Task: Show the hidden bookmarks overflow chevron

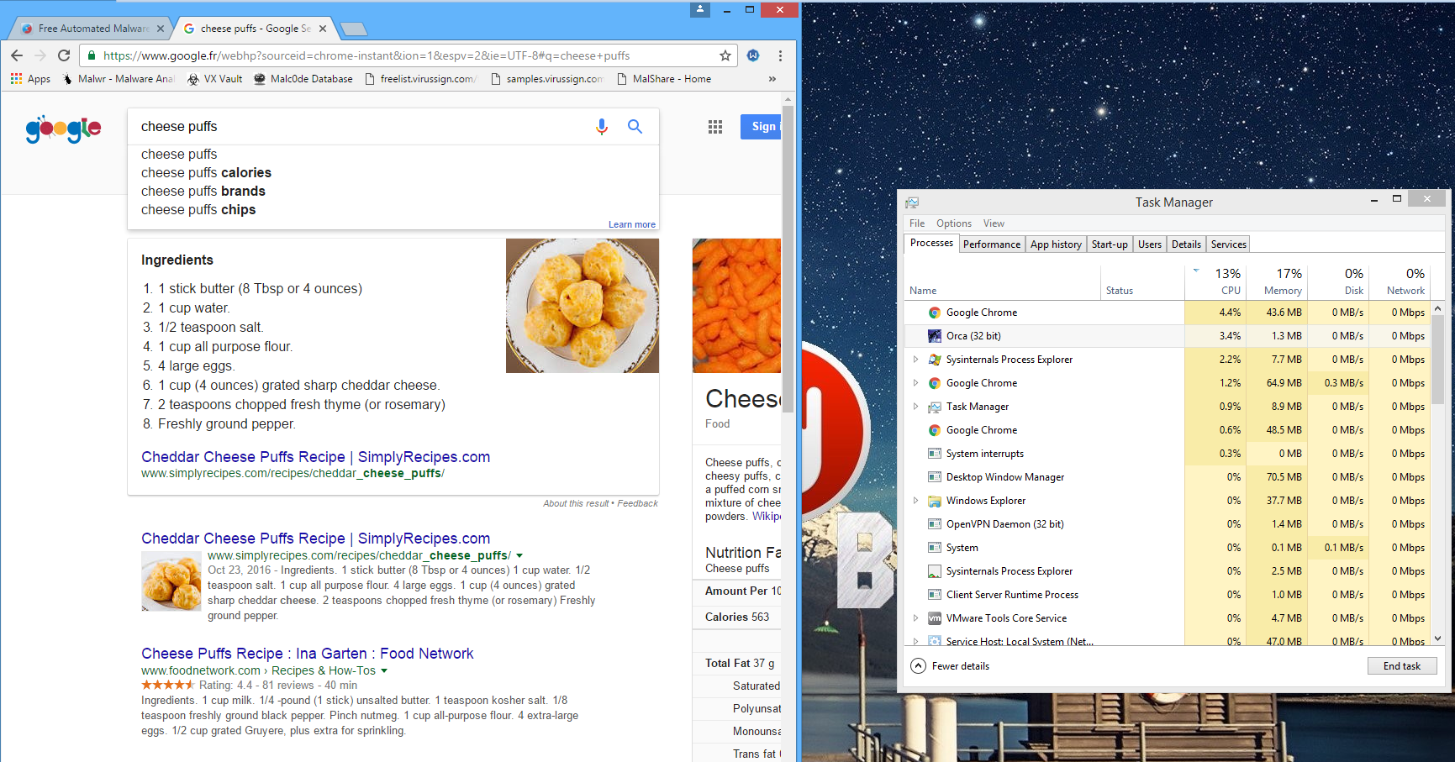Action: [x=772, y=79]
